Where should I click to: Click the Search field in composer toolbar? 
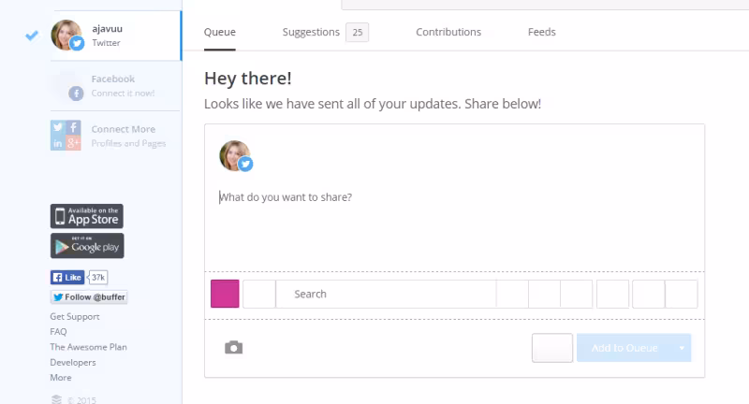tap(386, 294)
